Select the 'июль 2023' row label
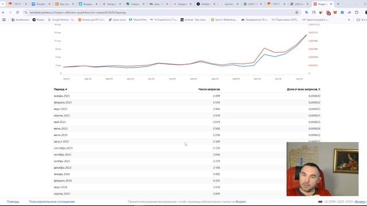The width and height of the screenshot is (367, 206). click(x=61, y=135)
